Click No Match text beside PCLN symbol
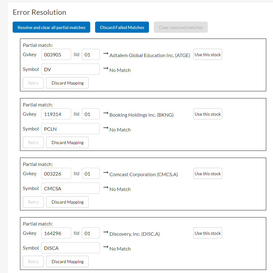 (x=120, y=130)
